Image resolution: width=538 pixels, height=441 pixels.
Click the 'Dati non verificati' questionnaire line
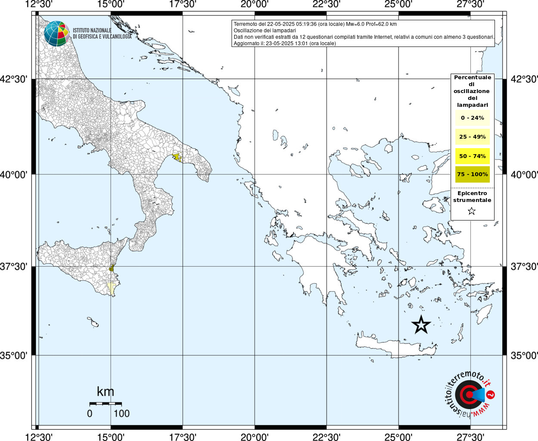(x=364, y=37)
